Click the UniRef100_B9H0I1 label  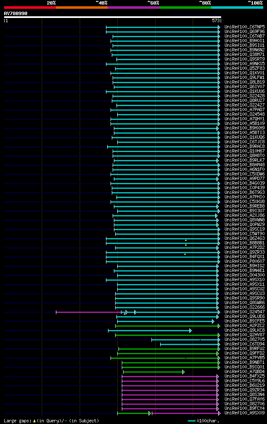(244, 41)
